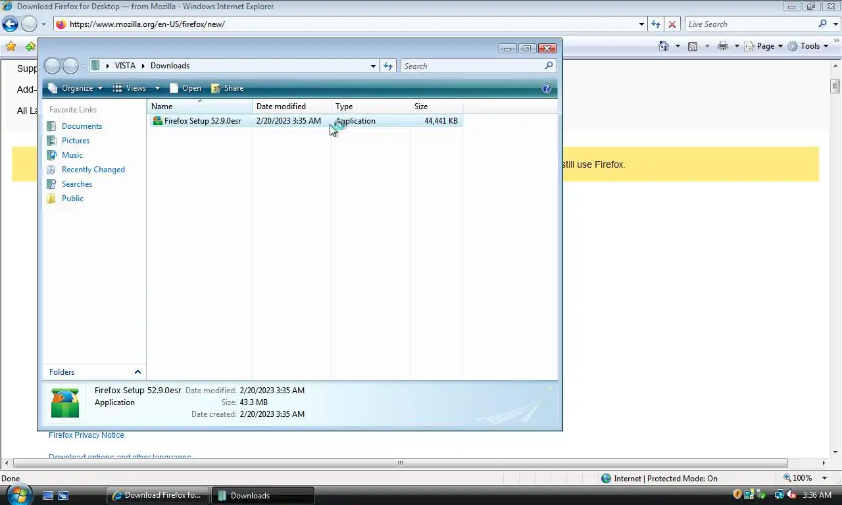Click the Firefox Privacy Notice link

86,435
